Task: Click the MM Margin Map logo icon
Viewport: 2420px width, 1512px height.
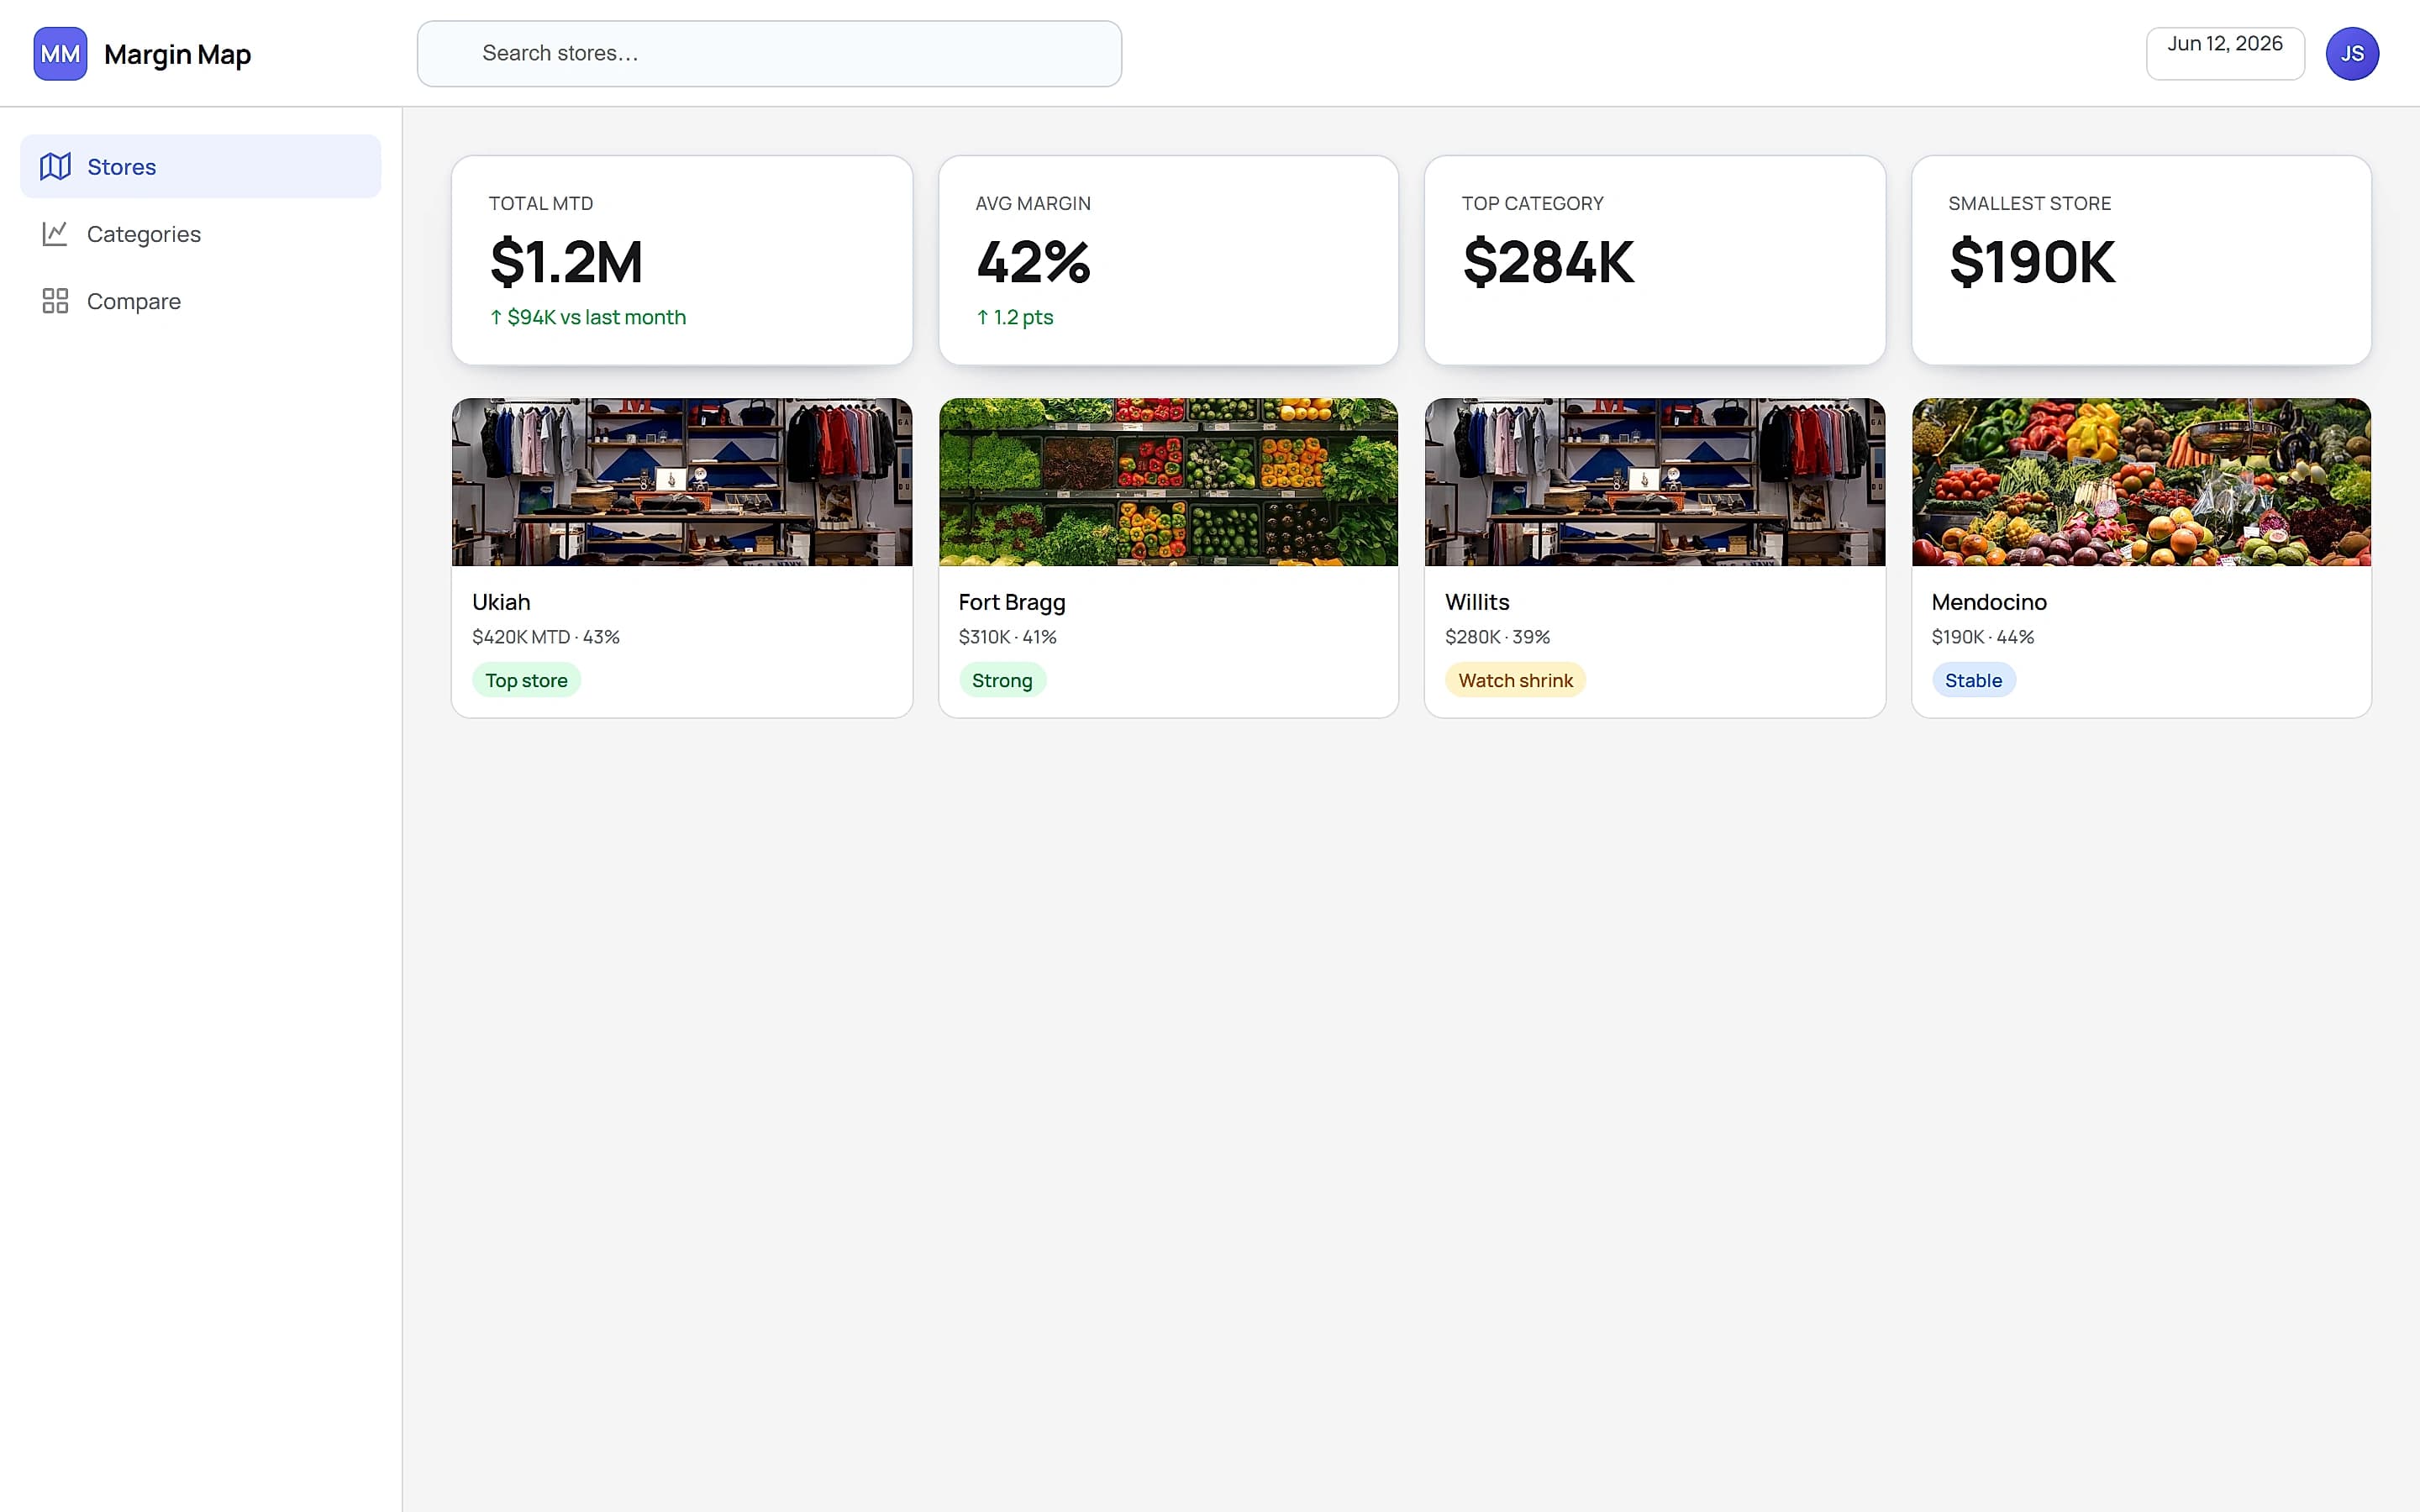Action: (60, 54)
